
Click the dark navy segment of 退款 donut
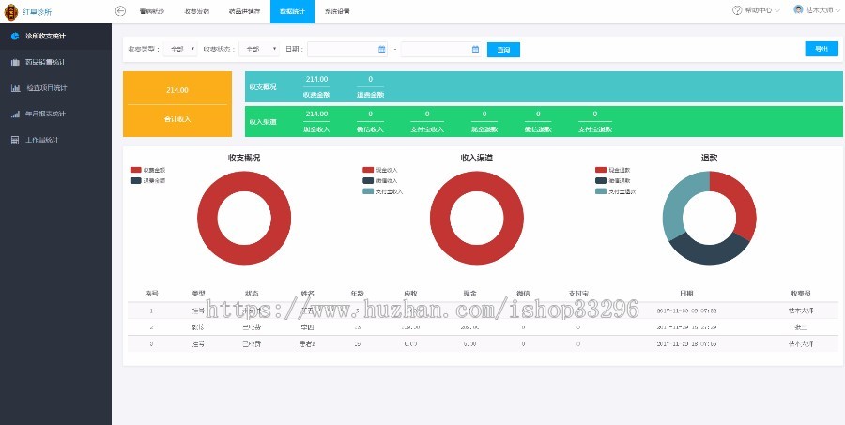tap(710, 253)
